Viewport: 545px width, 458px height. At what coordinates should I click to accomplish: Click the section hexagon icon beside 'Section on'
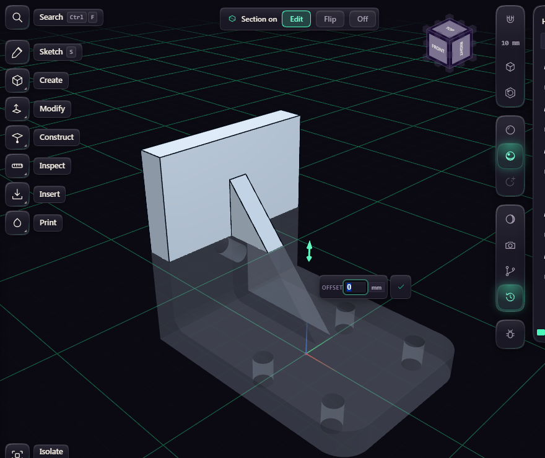coord(232,19)
